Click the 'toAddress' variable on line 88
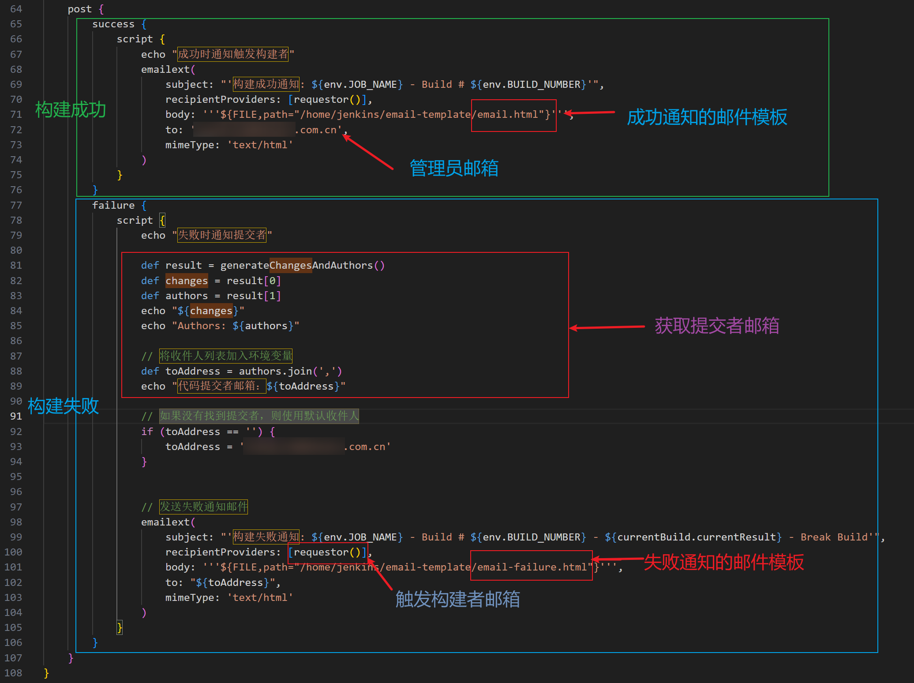914x683 pixels. [192, 371]
